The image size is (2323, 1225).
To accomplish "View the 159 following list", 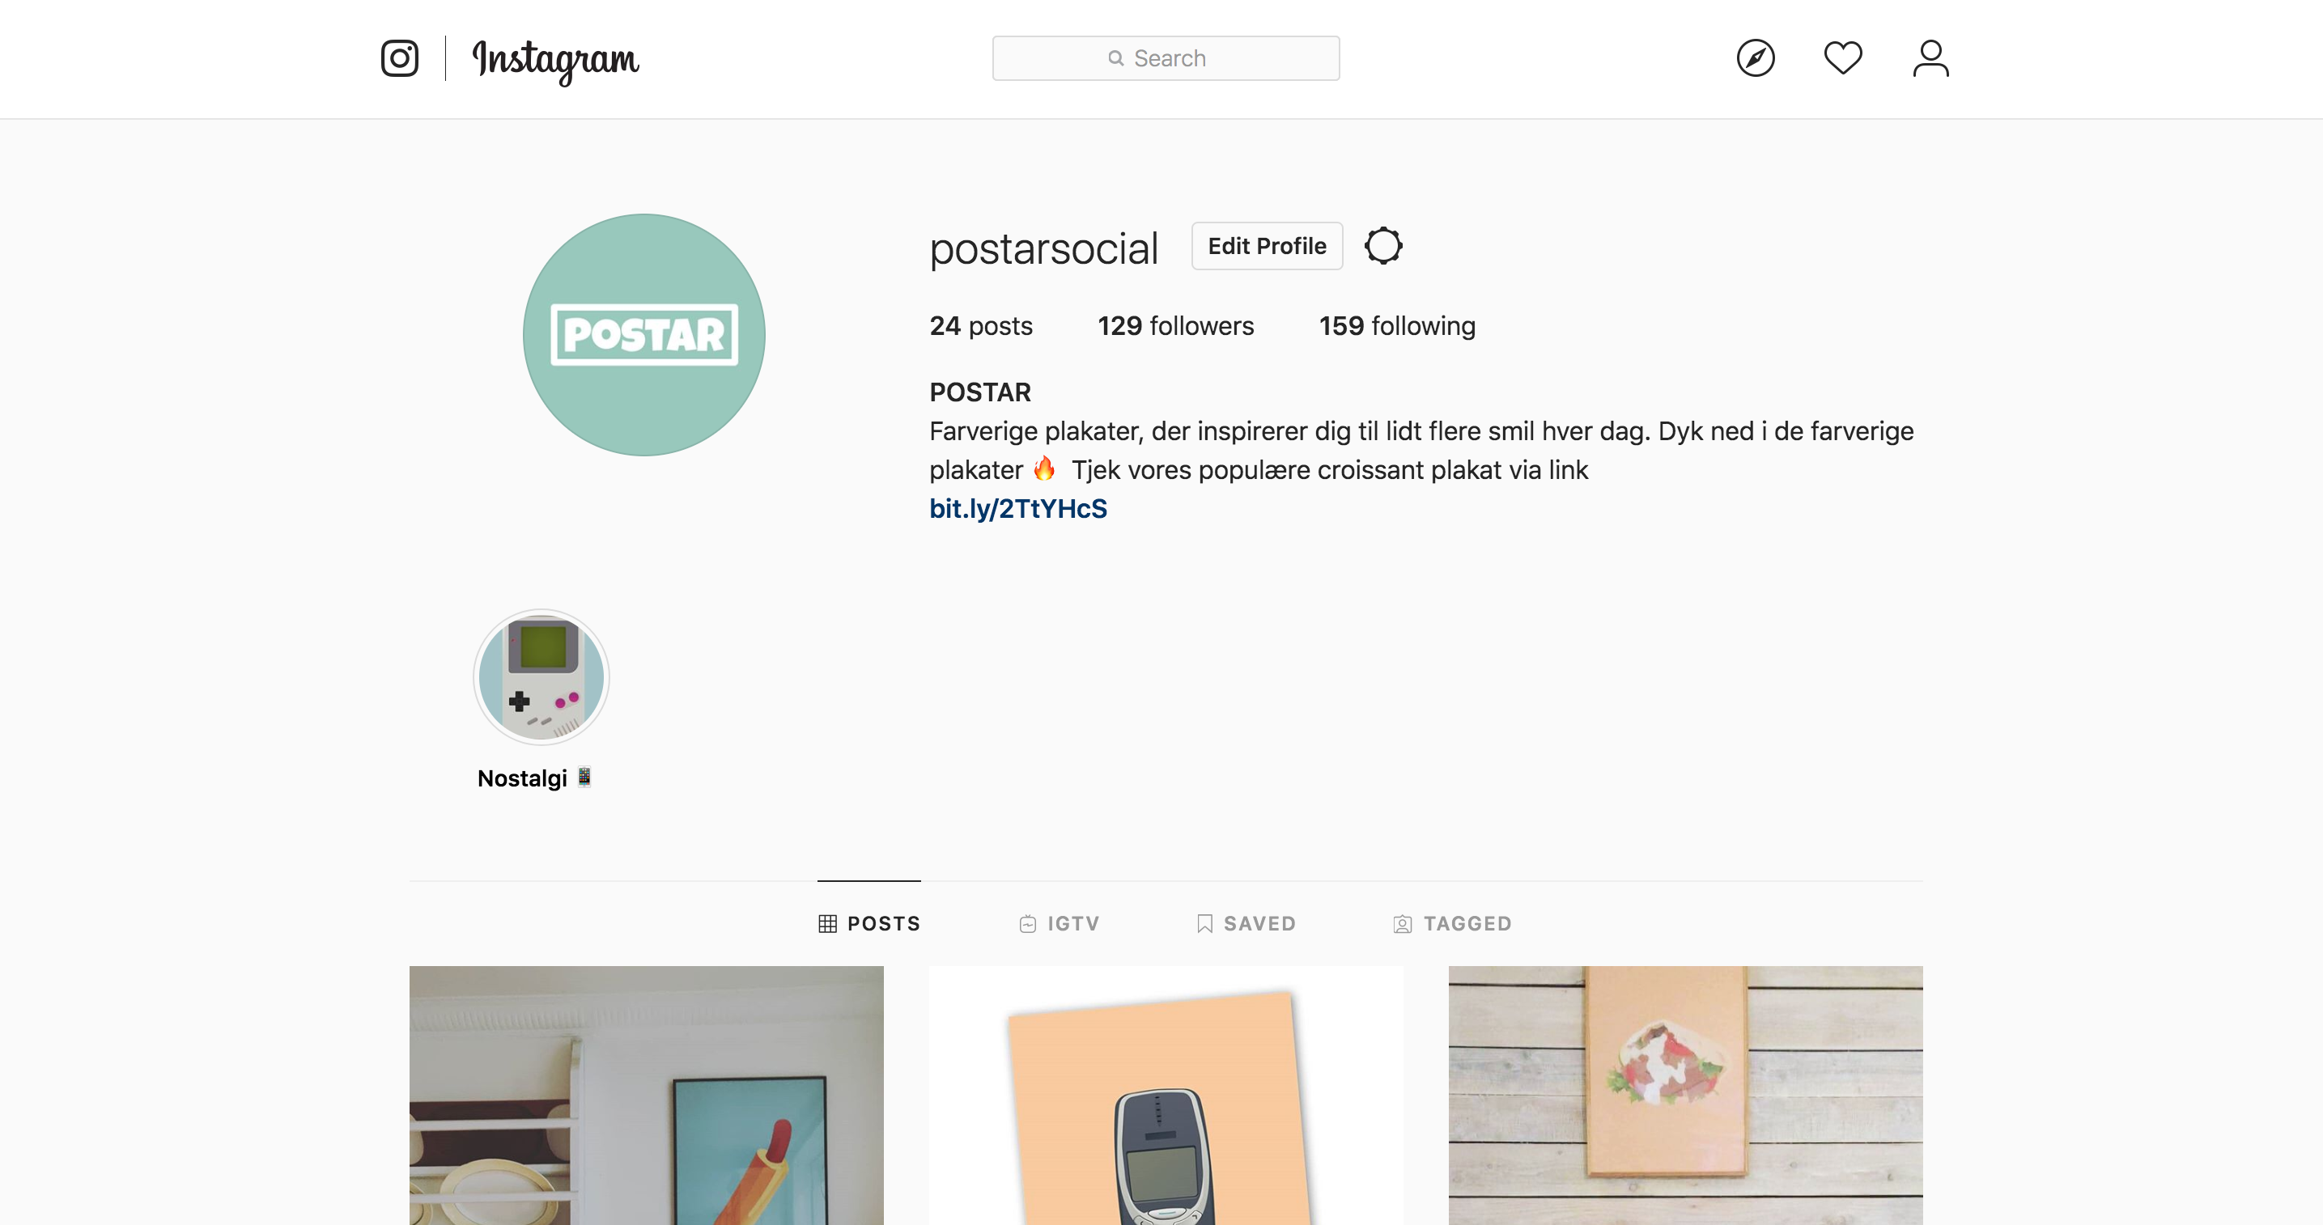I will 1396,325.
